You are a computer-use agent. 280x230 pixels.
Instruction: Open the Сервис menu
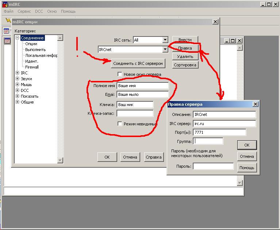(x=24, y=11)
